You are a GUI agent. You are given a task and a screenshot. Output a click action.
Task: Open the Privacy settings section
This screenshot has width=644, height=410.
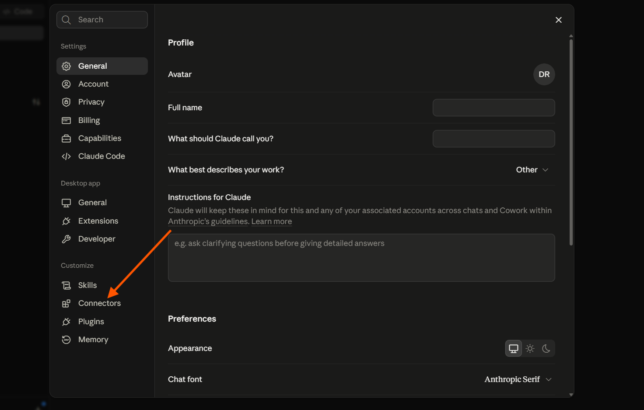click(x=102, y=102)
